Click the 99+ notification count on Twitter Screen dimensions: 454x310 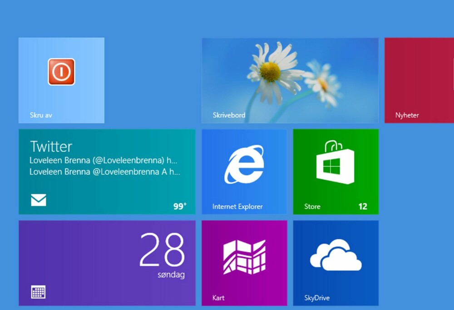pyautogui.click(x=180, y=206)
